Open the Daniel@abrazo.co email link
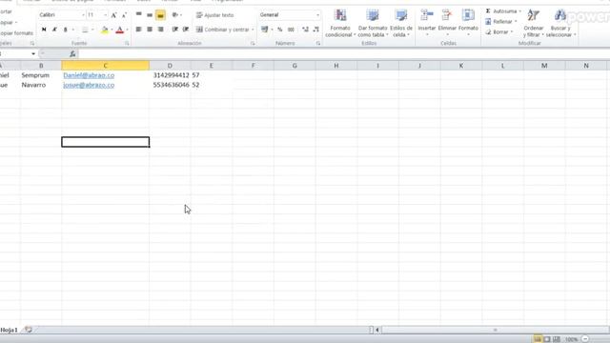Viewport: 610px width, 343px height. [x=89, y=75]
